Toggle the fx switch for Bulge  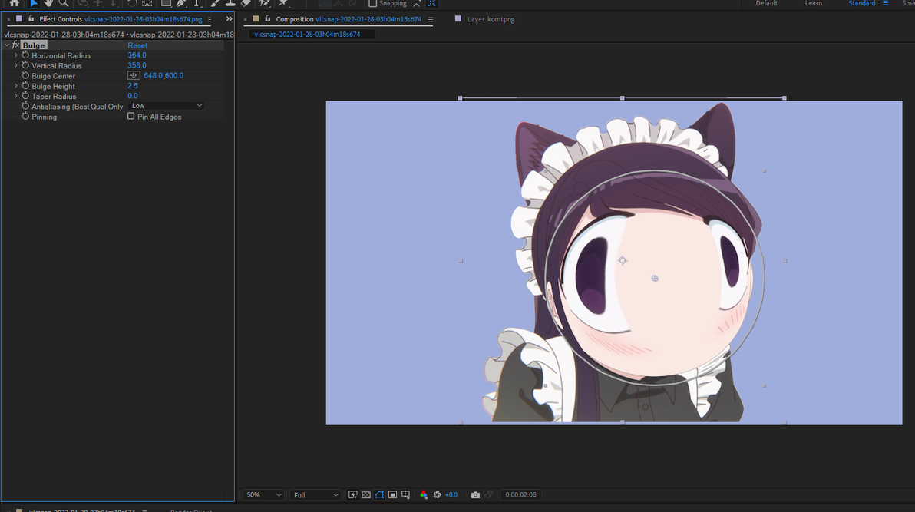(16, 45)
